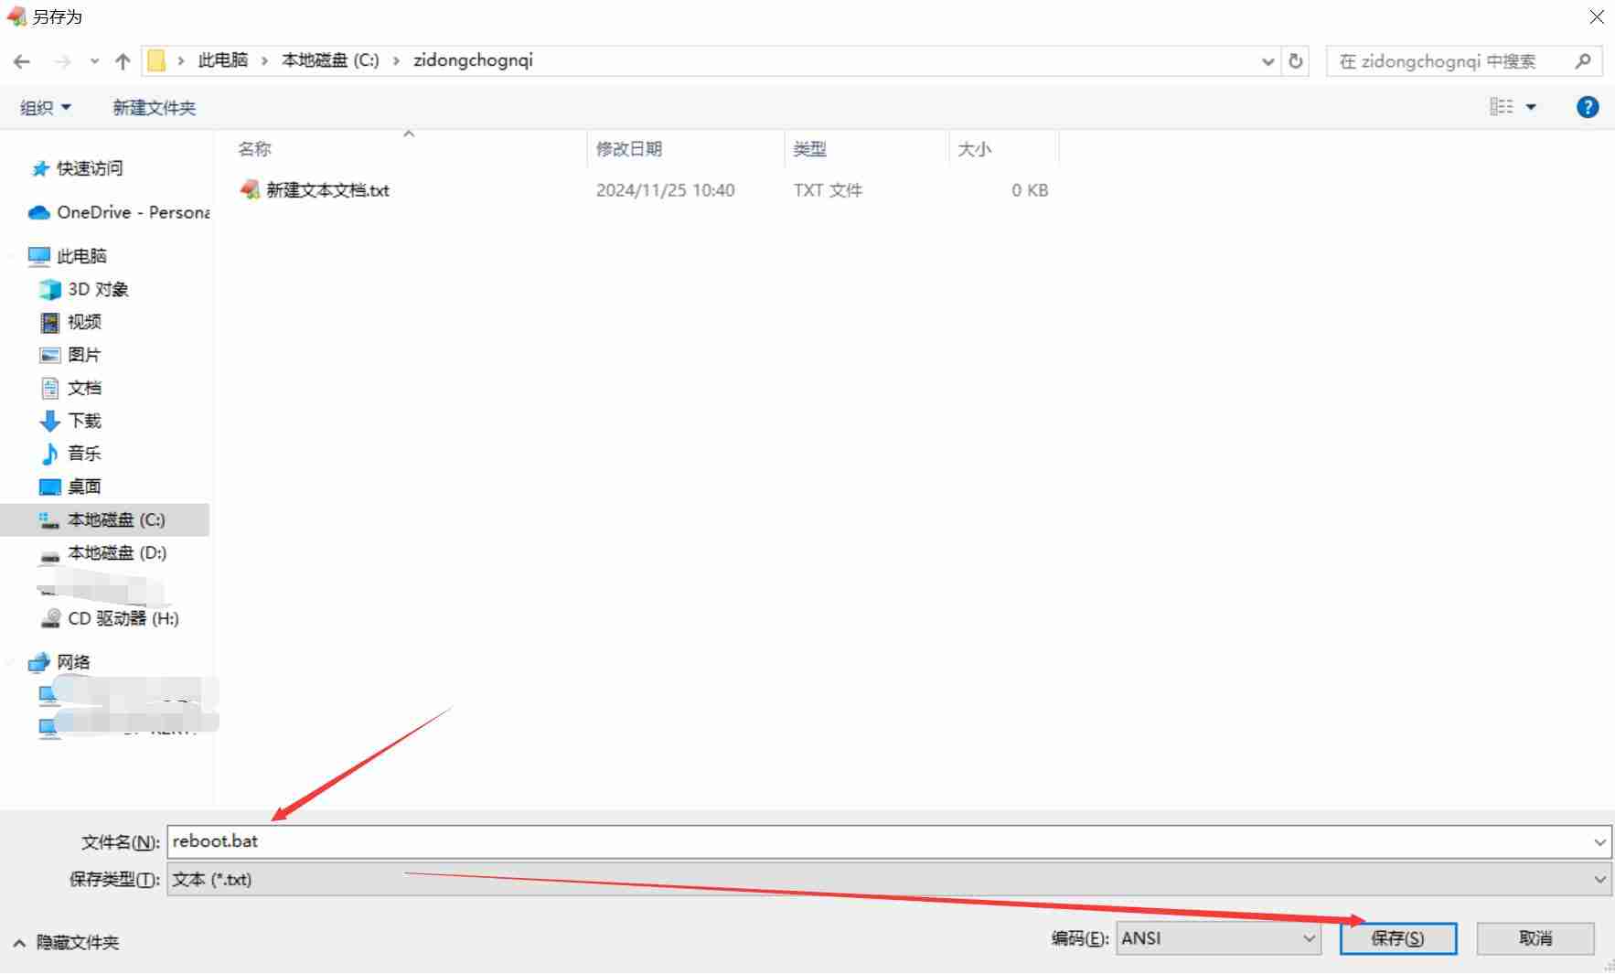Refresh the zidongchognqi folder view

pos(1296,60)
